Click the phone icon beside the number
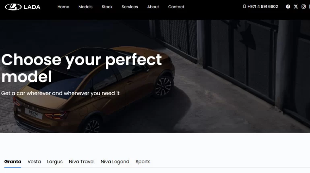This screenshot has height=173, width=310. [244, 6]
